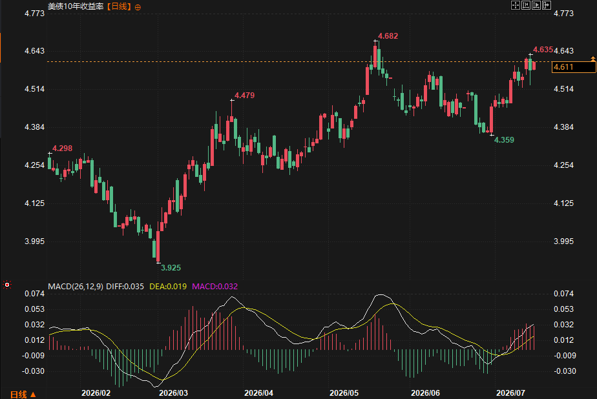Screen dimensions: 597x399
Task: Click the export chart arrow icon
Action: pyautogui.click(x=547, y=5)
